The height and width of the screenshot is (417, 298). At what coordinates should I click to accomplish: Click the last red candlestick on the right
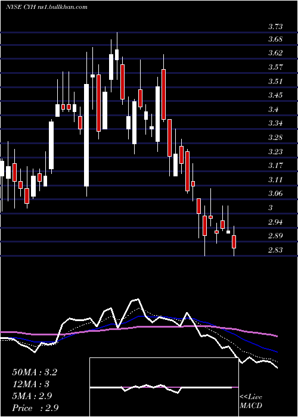click(234, 242)
